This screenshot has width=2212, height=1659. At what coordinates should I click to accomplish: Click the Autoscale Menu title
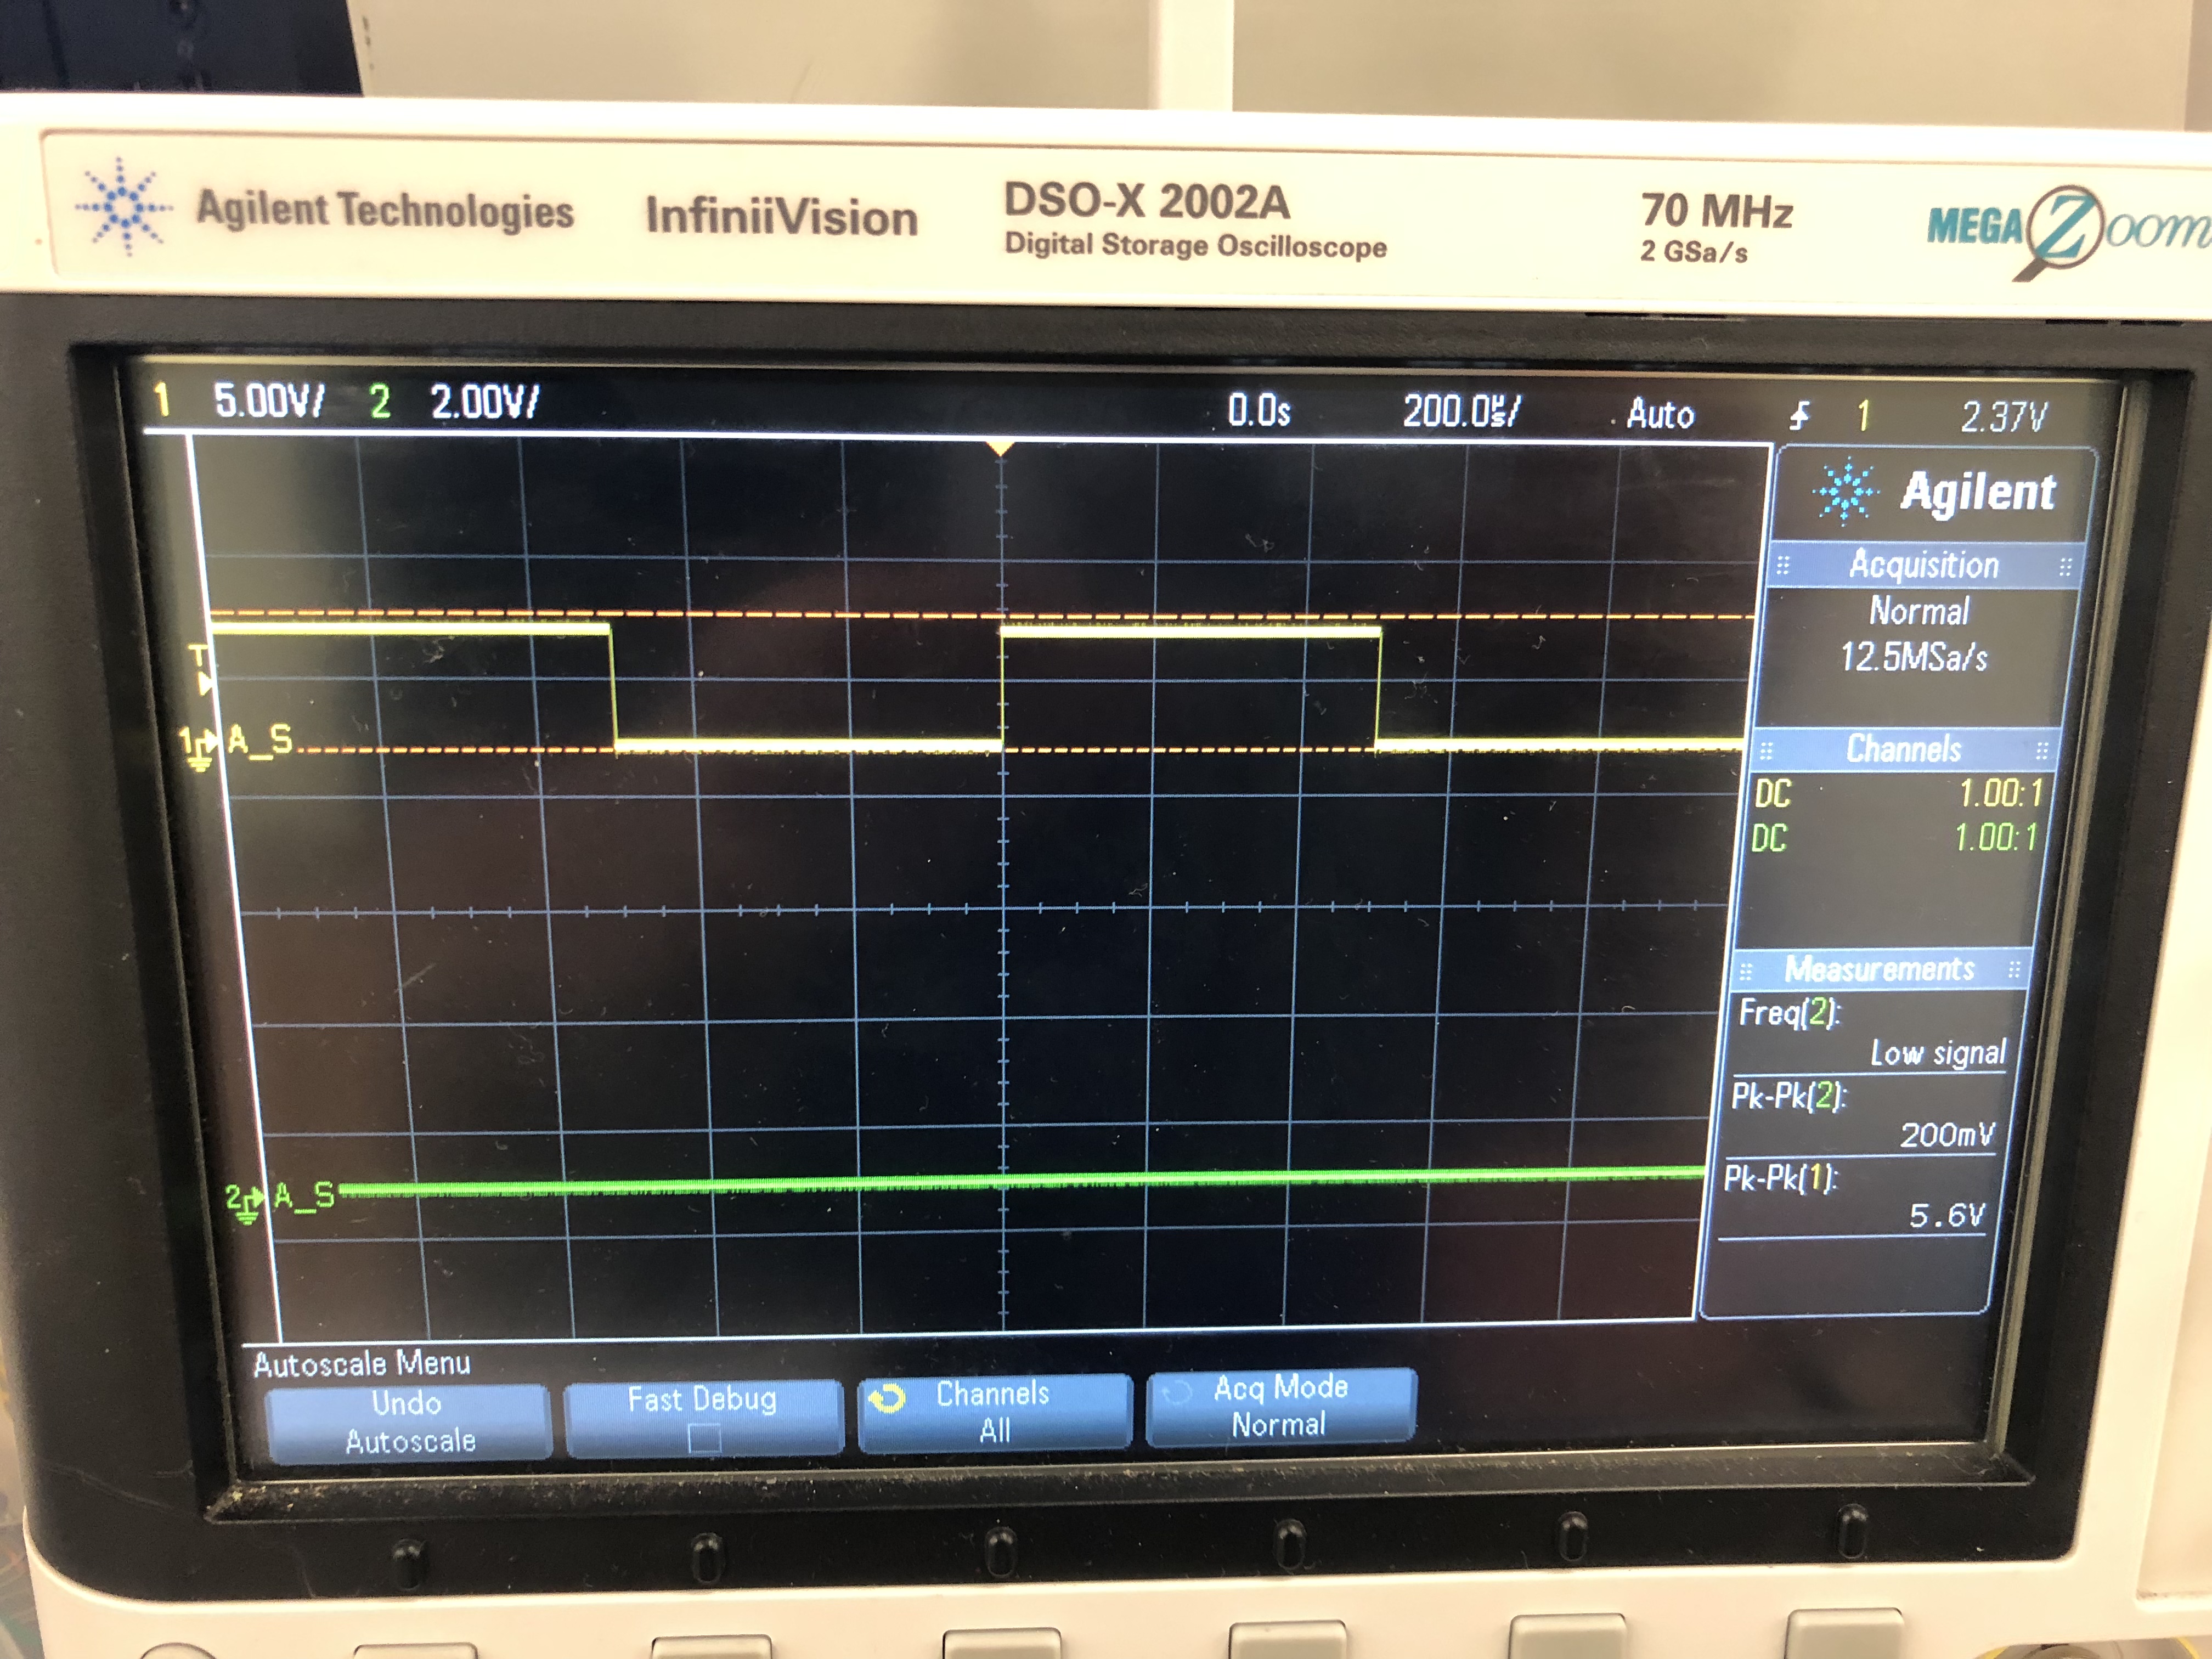pyautogui.click(x=361, y=1363)
